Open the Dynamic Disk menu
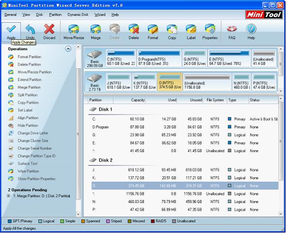Viewport: 286px width, 233px height. click(x=78, y=15)
